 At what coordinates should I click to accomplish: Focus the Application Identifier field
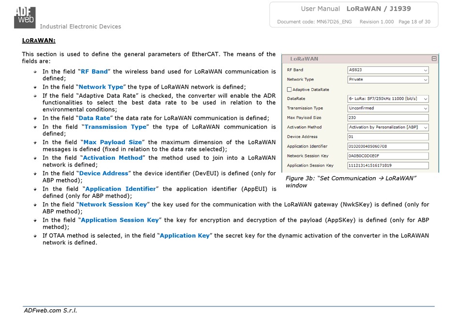[388, 146]
